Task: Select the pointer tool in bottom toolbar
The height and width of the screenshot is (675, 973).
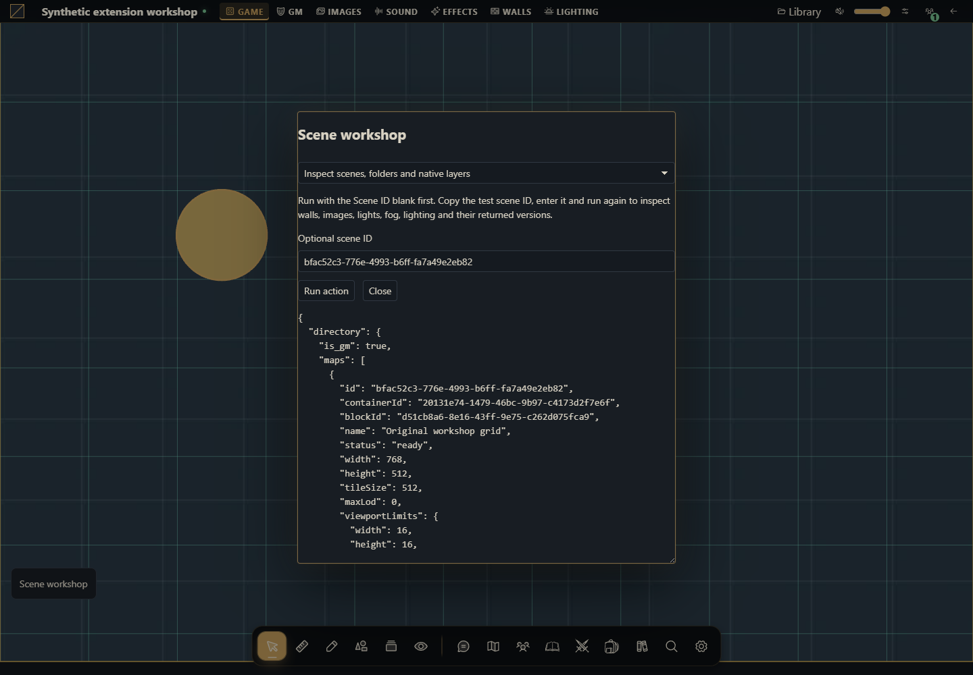Action: click(272, 647)
